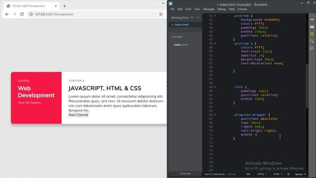
Task: Collapse the .info rule fold arrow line 59
Action: coord(215,87)
